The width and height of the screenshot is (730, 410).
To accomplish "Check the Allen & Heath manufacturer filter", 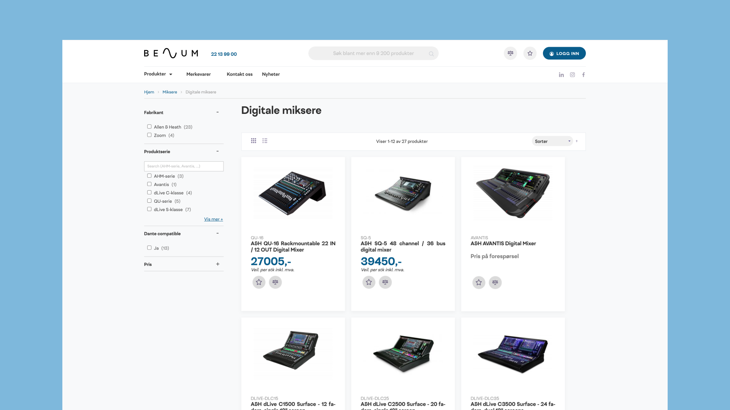I will point(149,127).
